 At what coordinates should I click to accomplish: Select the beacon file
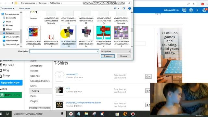[33, 15]
